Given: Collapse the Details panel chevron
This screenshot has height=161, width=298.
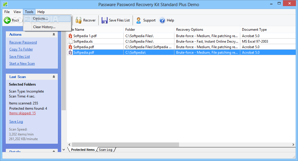Looking at the screenshot, I should tap(54, 151).
